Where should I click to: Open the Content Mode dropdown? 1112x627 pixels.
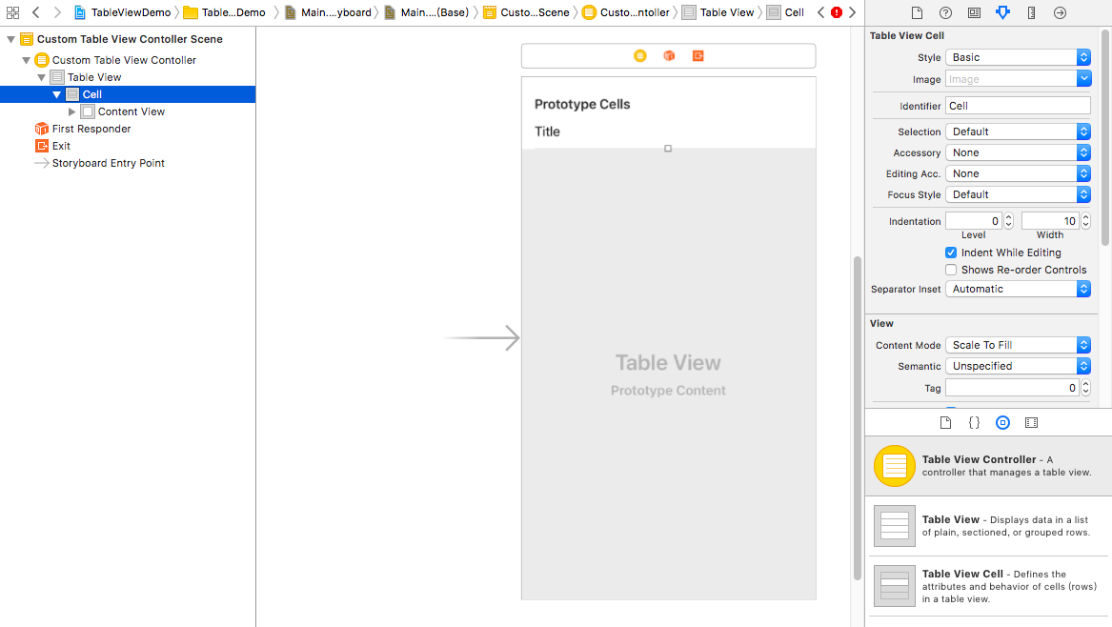[x=1017, y=345]
